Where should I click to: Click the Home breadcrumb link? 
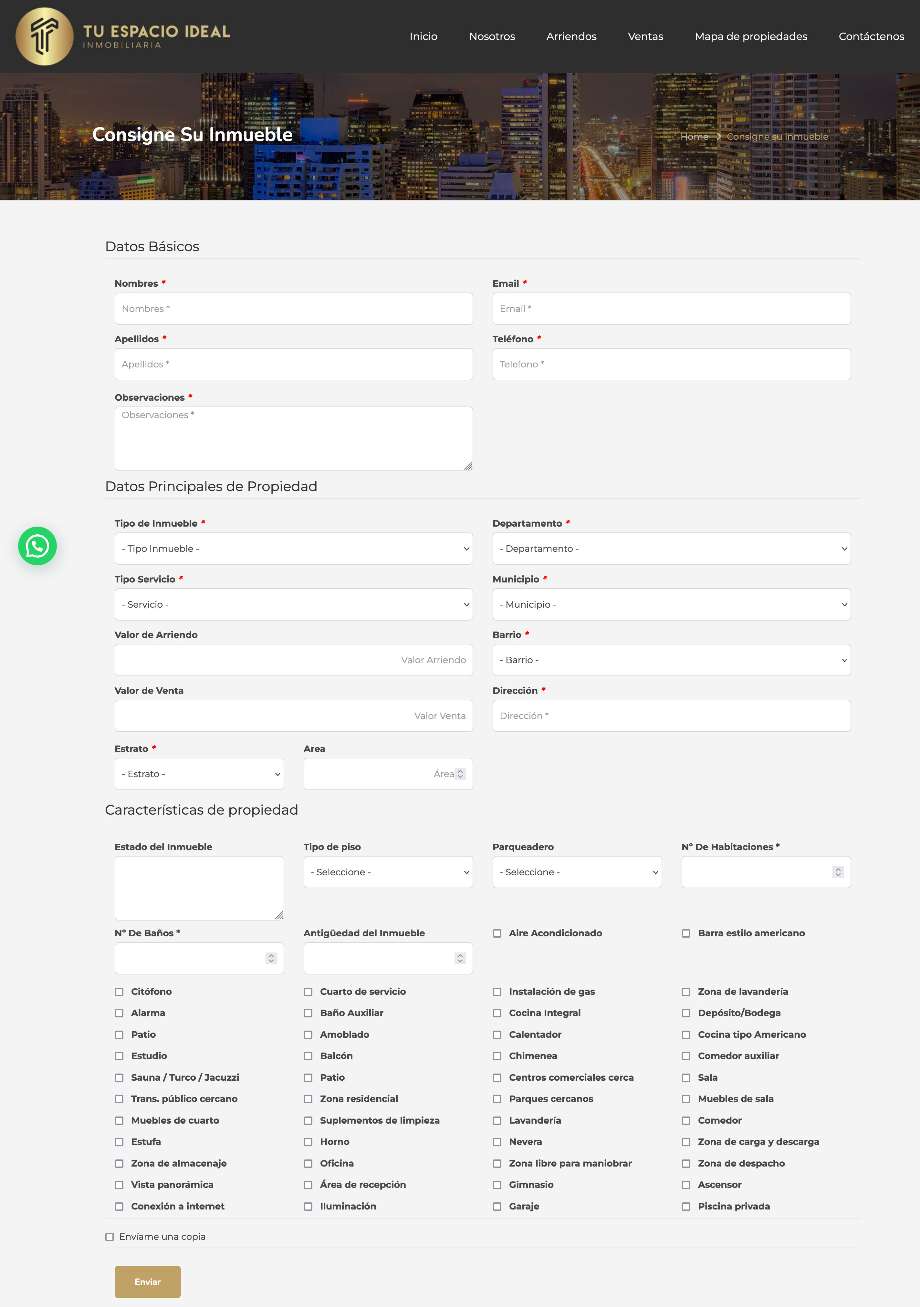(x=694, y=137)
